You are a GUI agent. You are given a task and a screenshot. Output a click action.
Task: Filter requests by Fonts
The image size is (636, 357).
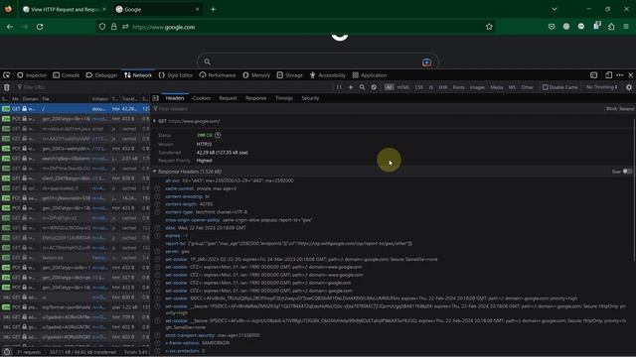[x=458, y=87]
